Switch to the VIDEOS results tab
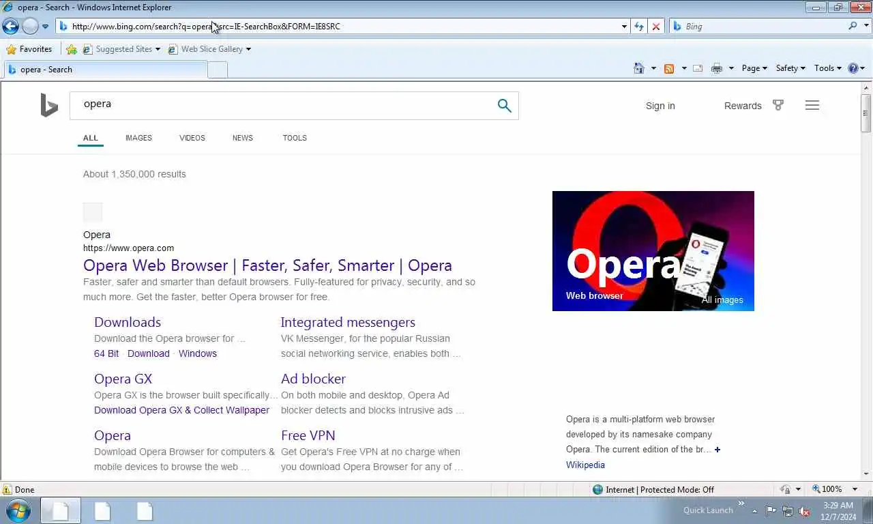873x524 pixels. [192, 138]
